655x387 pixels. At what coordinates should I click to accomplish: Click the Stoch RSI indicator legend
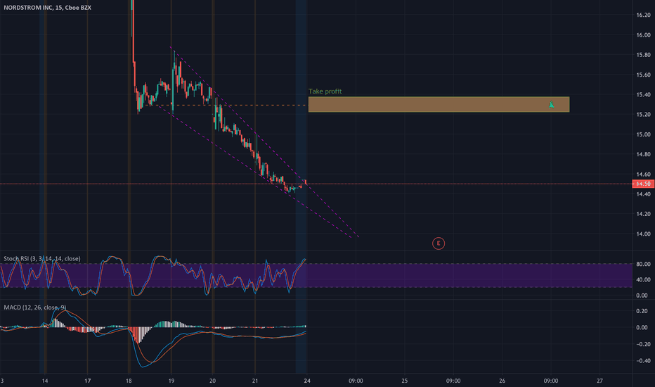[x=41, y=258]
